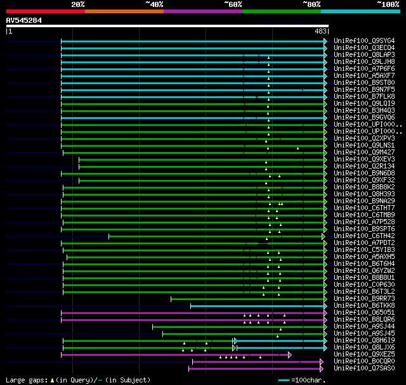Click UniRef100_A7P528 label

coord(364,222)
